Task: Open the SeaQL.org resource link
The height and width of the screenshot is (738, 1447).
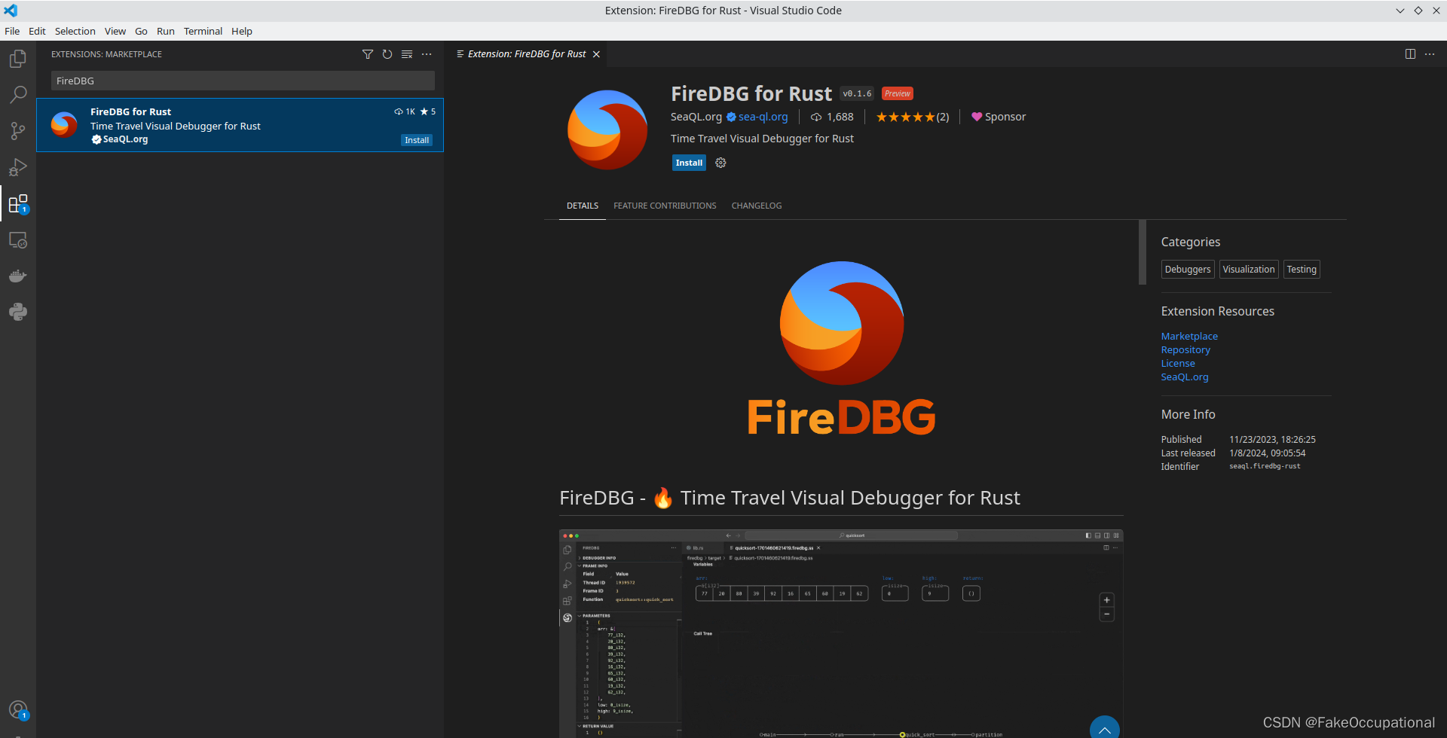Action: tap(1185, 377)
